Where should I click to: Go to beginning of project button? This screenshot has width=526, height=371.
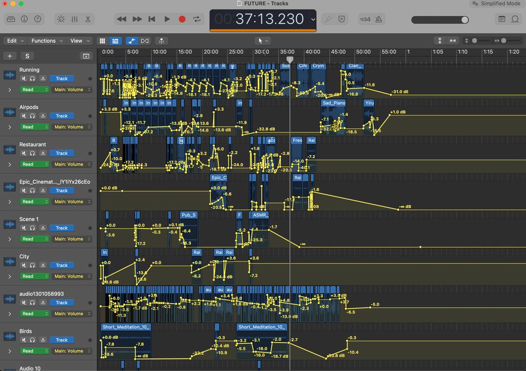(x=152, y=19)
